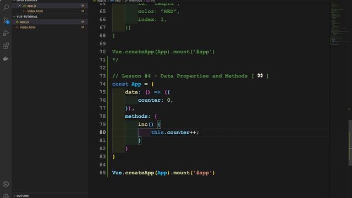Click the M status badge of VUE-TUTORIAL app.js

(83, 22)
